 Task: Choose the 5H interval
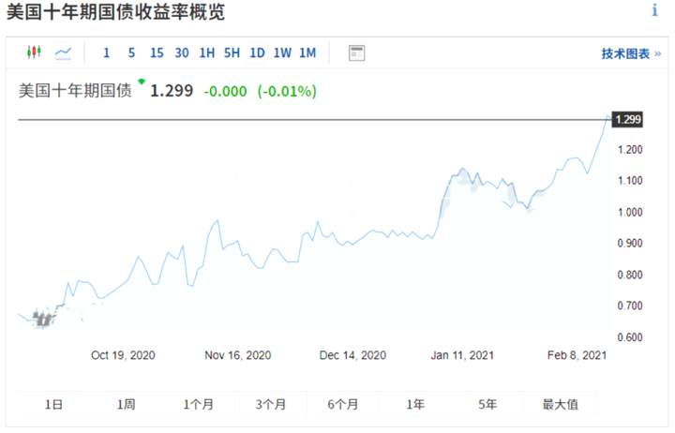click(x=232, y=52)
